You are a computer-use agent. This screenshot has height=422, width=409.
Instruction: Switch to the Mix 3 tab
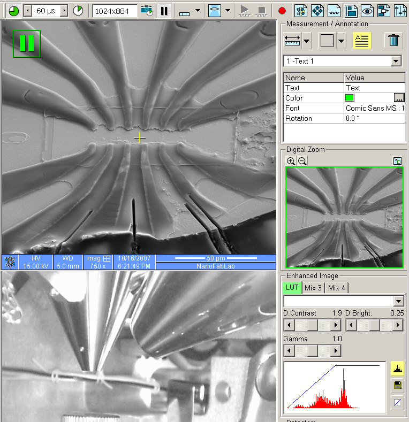tap(313, 288)
